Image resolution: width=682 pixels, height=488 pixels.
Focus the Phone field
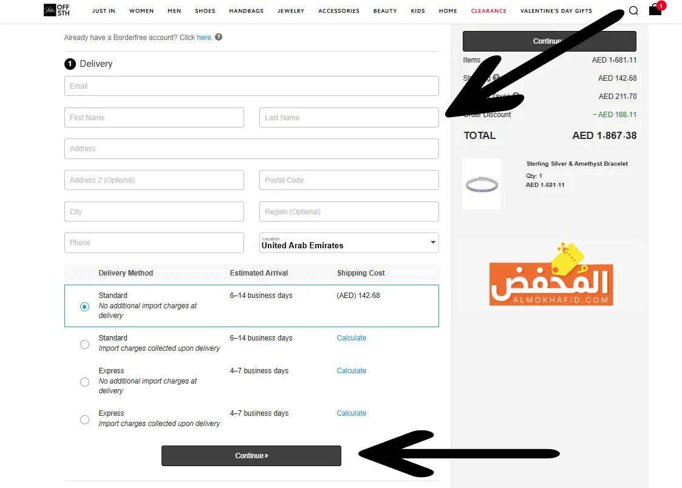click(x=154, y=243)
